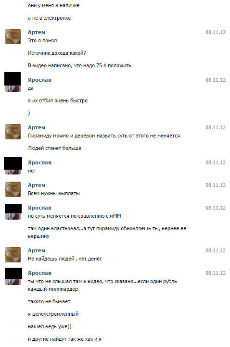Open Артем's avatar beside "Не найдешь людей"
The height and width of the screenshot is (347, 230).
click(13, 255)
